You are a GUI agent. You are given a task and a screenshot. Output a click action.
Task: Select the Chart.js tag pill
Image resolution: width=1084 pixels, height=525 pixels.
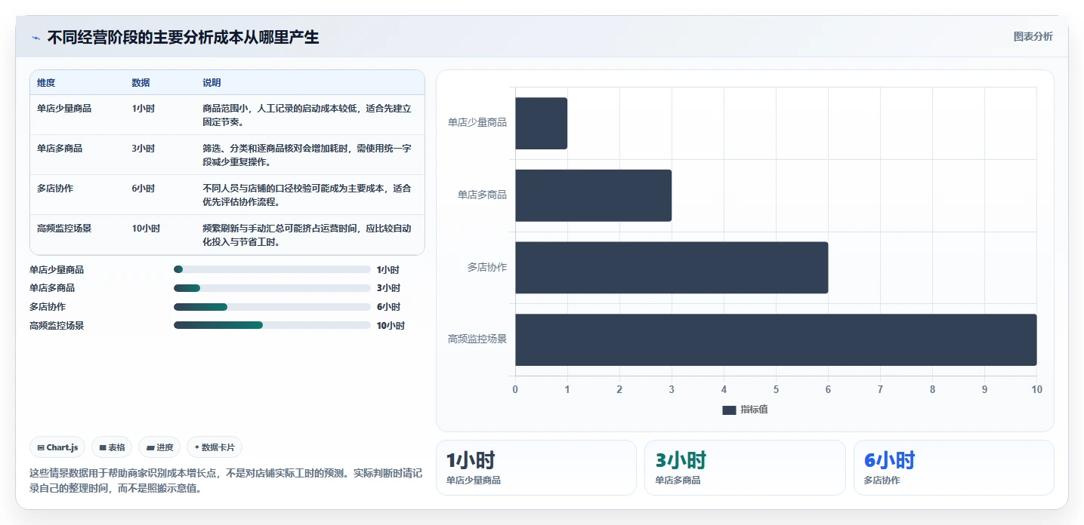click(58, 447)
